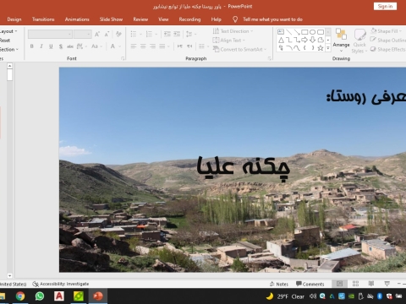The image size is (406, 304).
Task: Select the arrow line shape
Action: pos(297,32)
